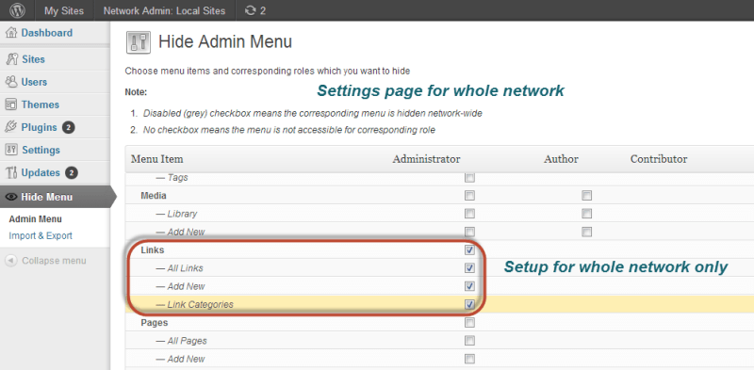Open the Plugins menu item

39,127
